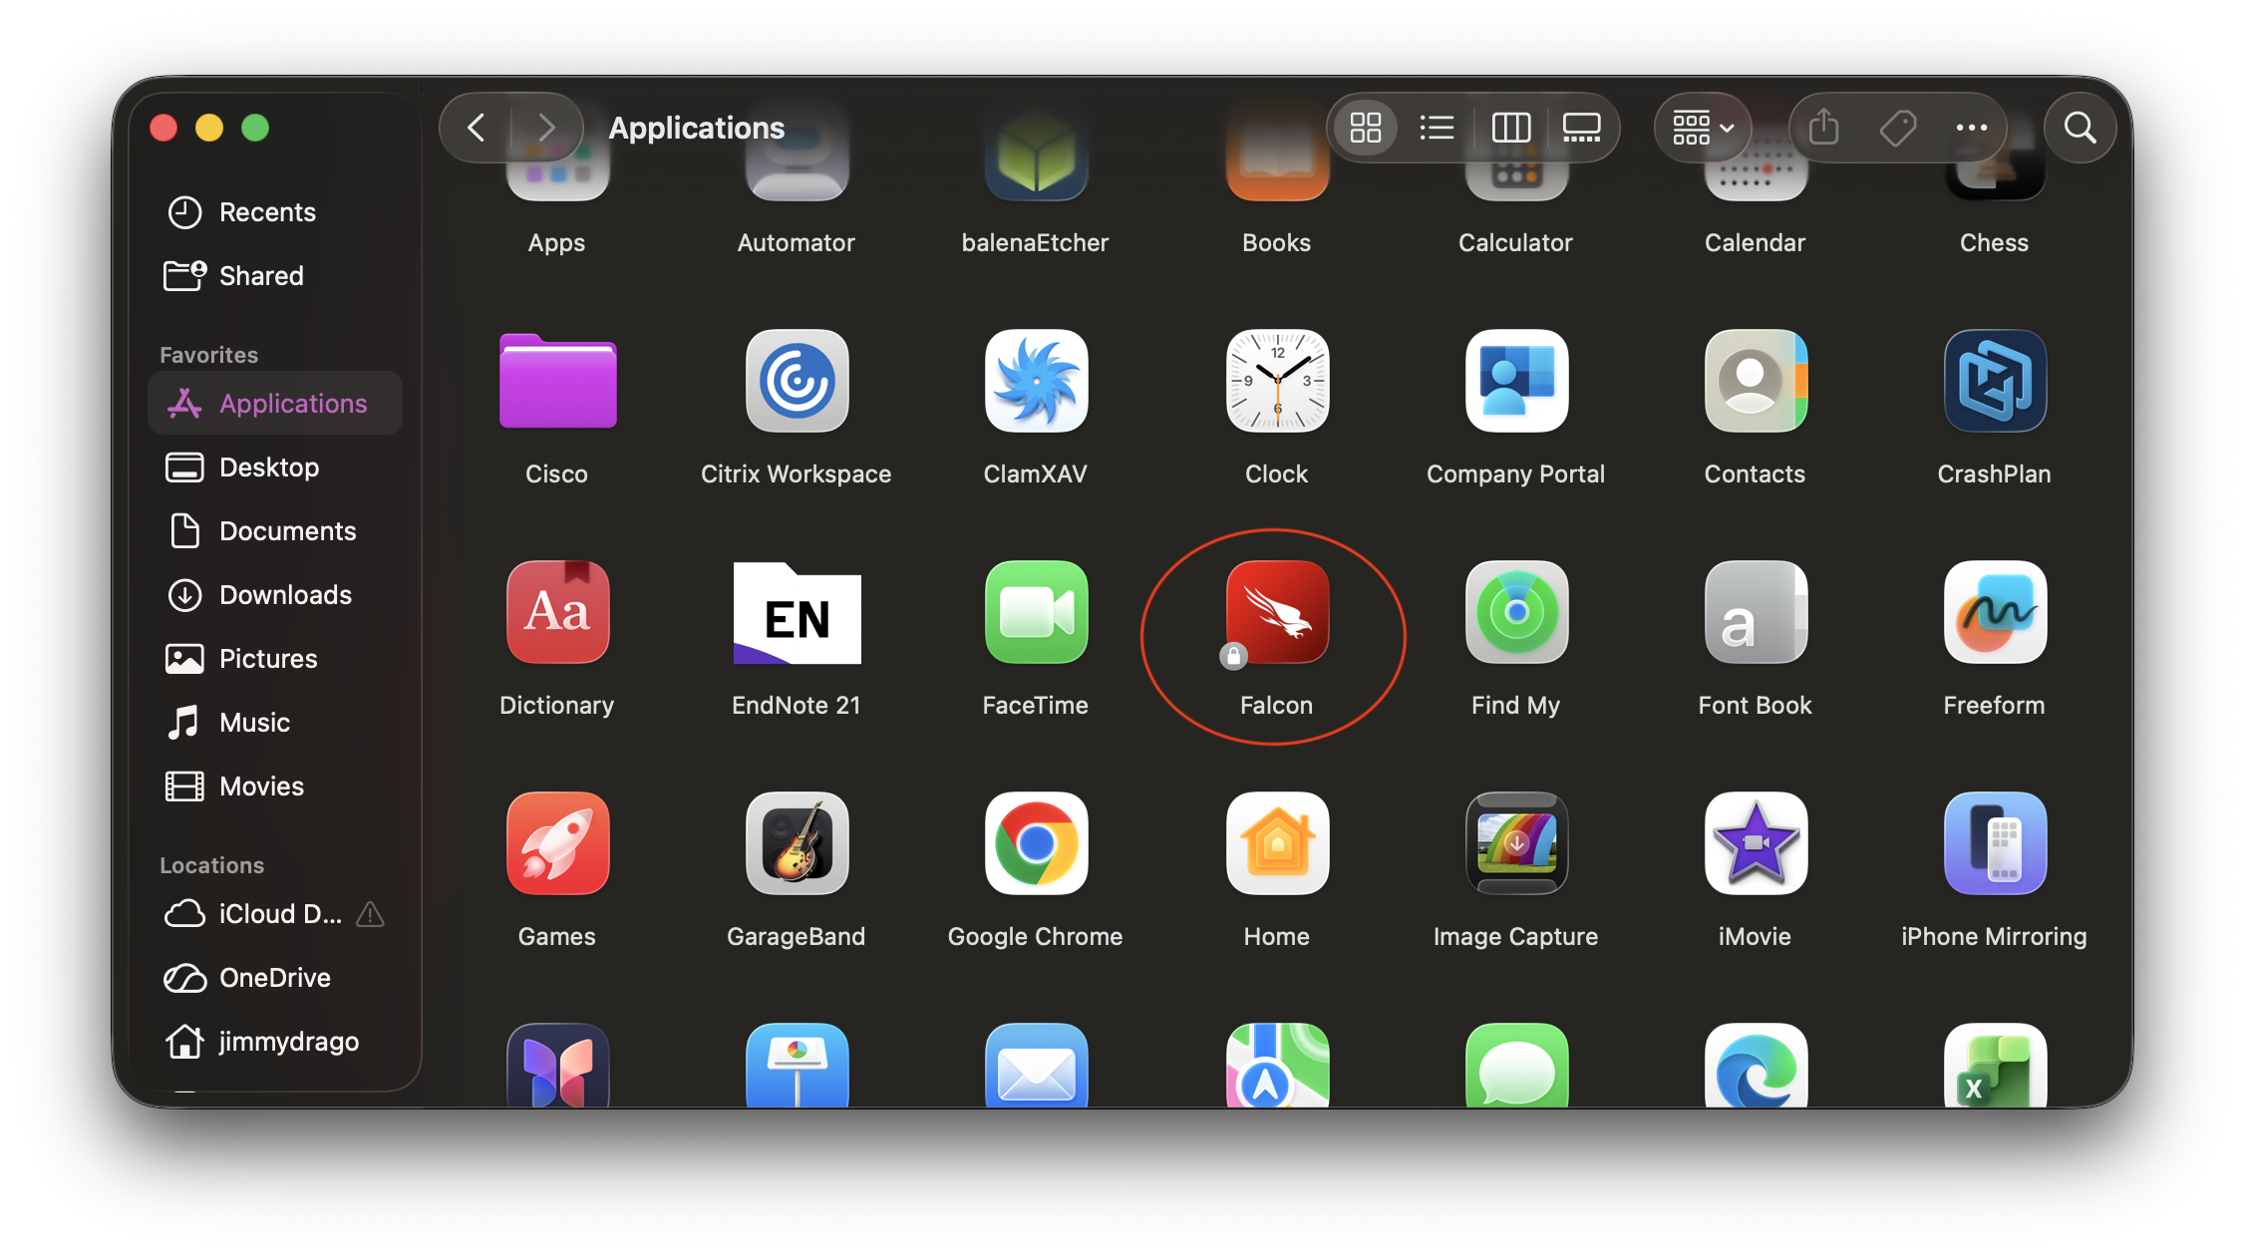Viewport: 2245px width, 1256px height.
Task: Select the Mail envelope icon
Action: [x=1037, y=1065]
